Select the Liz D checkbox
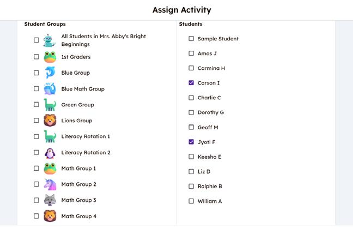The image size is (353, 227). [x=191, y=171]
